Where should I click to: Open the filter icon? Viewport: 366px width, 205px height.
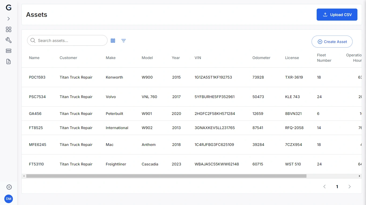[124, 41]
